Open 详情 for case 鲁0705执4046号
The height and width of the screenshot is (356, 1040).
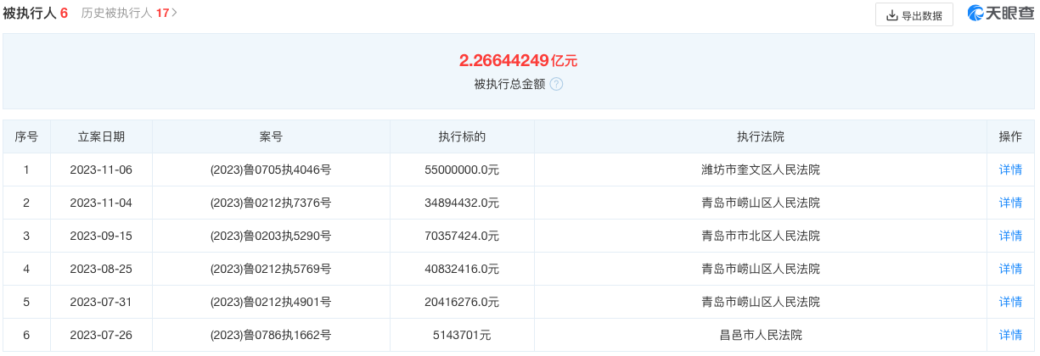(1010, 170)
